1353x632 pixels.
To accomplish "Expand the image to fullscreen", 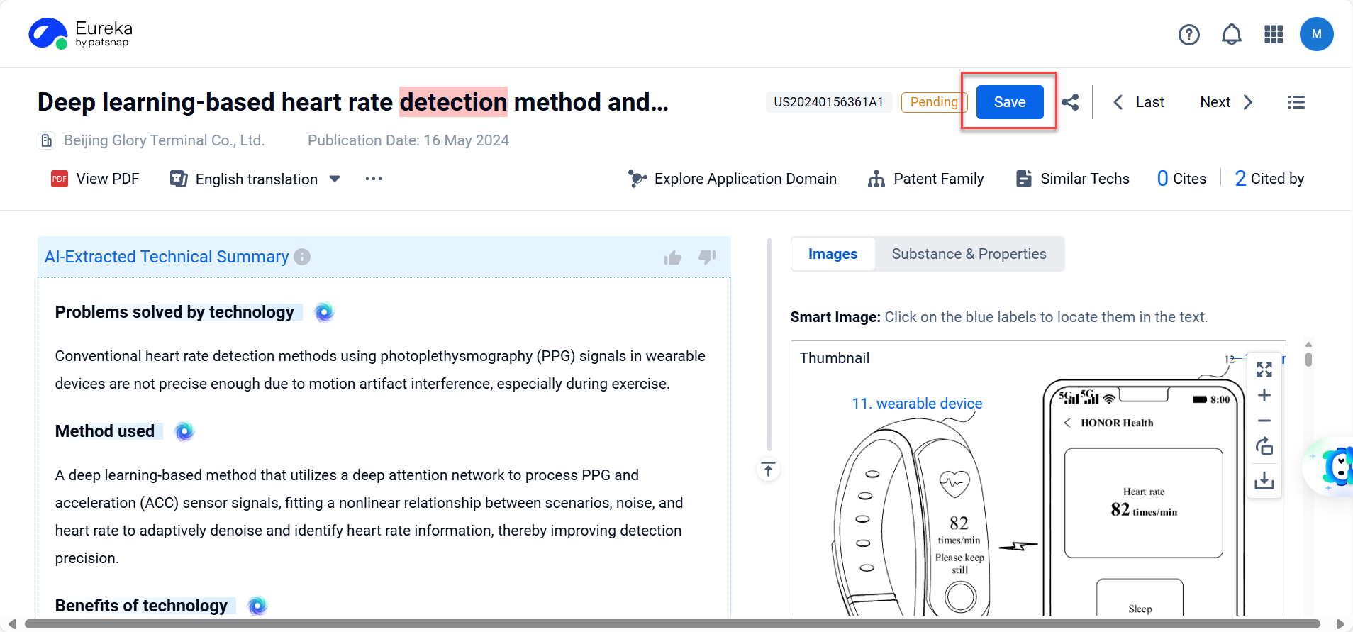I will pos(1264,370).
